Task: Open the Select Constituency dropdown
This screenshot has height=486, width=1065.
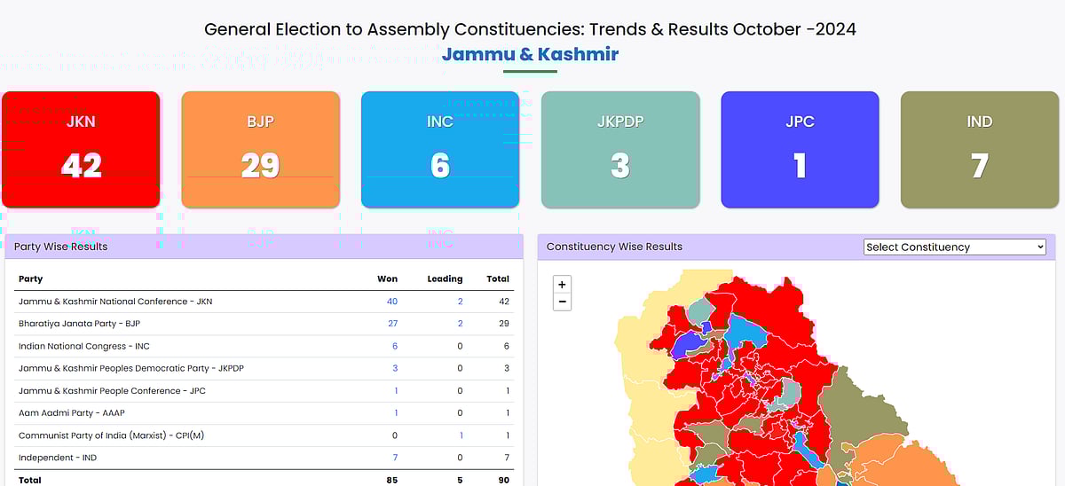Action: click(x=955, y=247)
